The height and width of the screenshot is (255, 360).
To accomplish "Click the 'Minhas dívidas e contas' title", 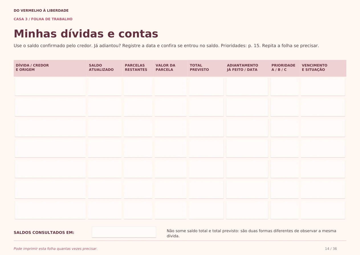I will coord(86,34).
